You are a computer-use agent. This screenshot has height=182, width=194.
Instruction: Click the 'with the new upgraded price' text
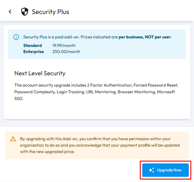[x=48, y=152]
